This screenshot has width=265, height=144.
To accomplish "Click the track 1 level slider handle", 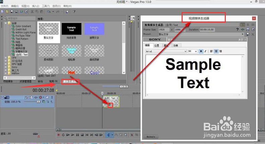I will click(39, 102).
